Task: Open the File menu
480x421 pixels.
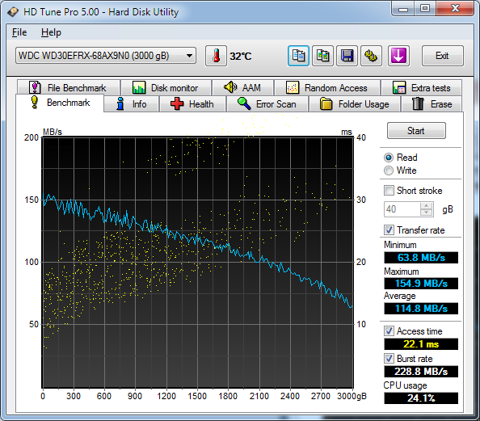Action: 19,32
